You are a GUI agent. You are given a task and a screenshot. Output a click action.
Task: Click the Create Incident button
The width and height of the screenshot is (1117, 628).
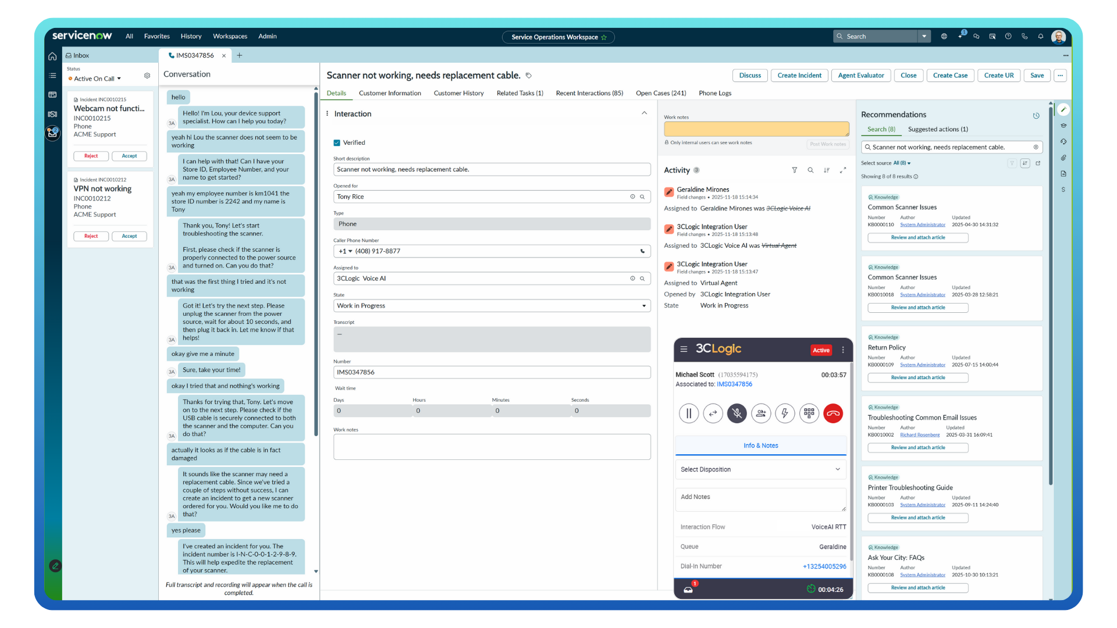(799, 76)
